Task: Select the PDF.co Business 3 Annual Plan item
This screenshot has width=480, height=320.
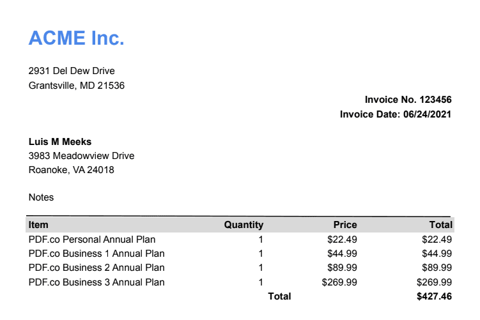Action: point(97,282)
